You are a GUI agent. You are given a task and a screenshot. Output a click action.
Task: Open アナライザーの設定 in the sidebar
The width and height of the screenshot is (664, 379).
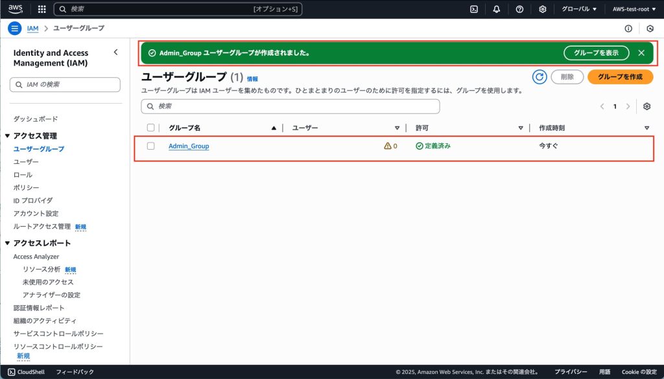[51, 295]
